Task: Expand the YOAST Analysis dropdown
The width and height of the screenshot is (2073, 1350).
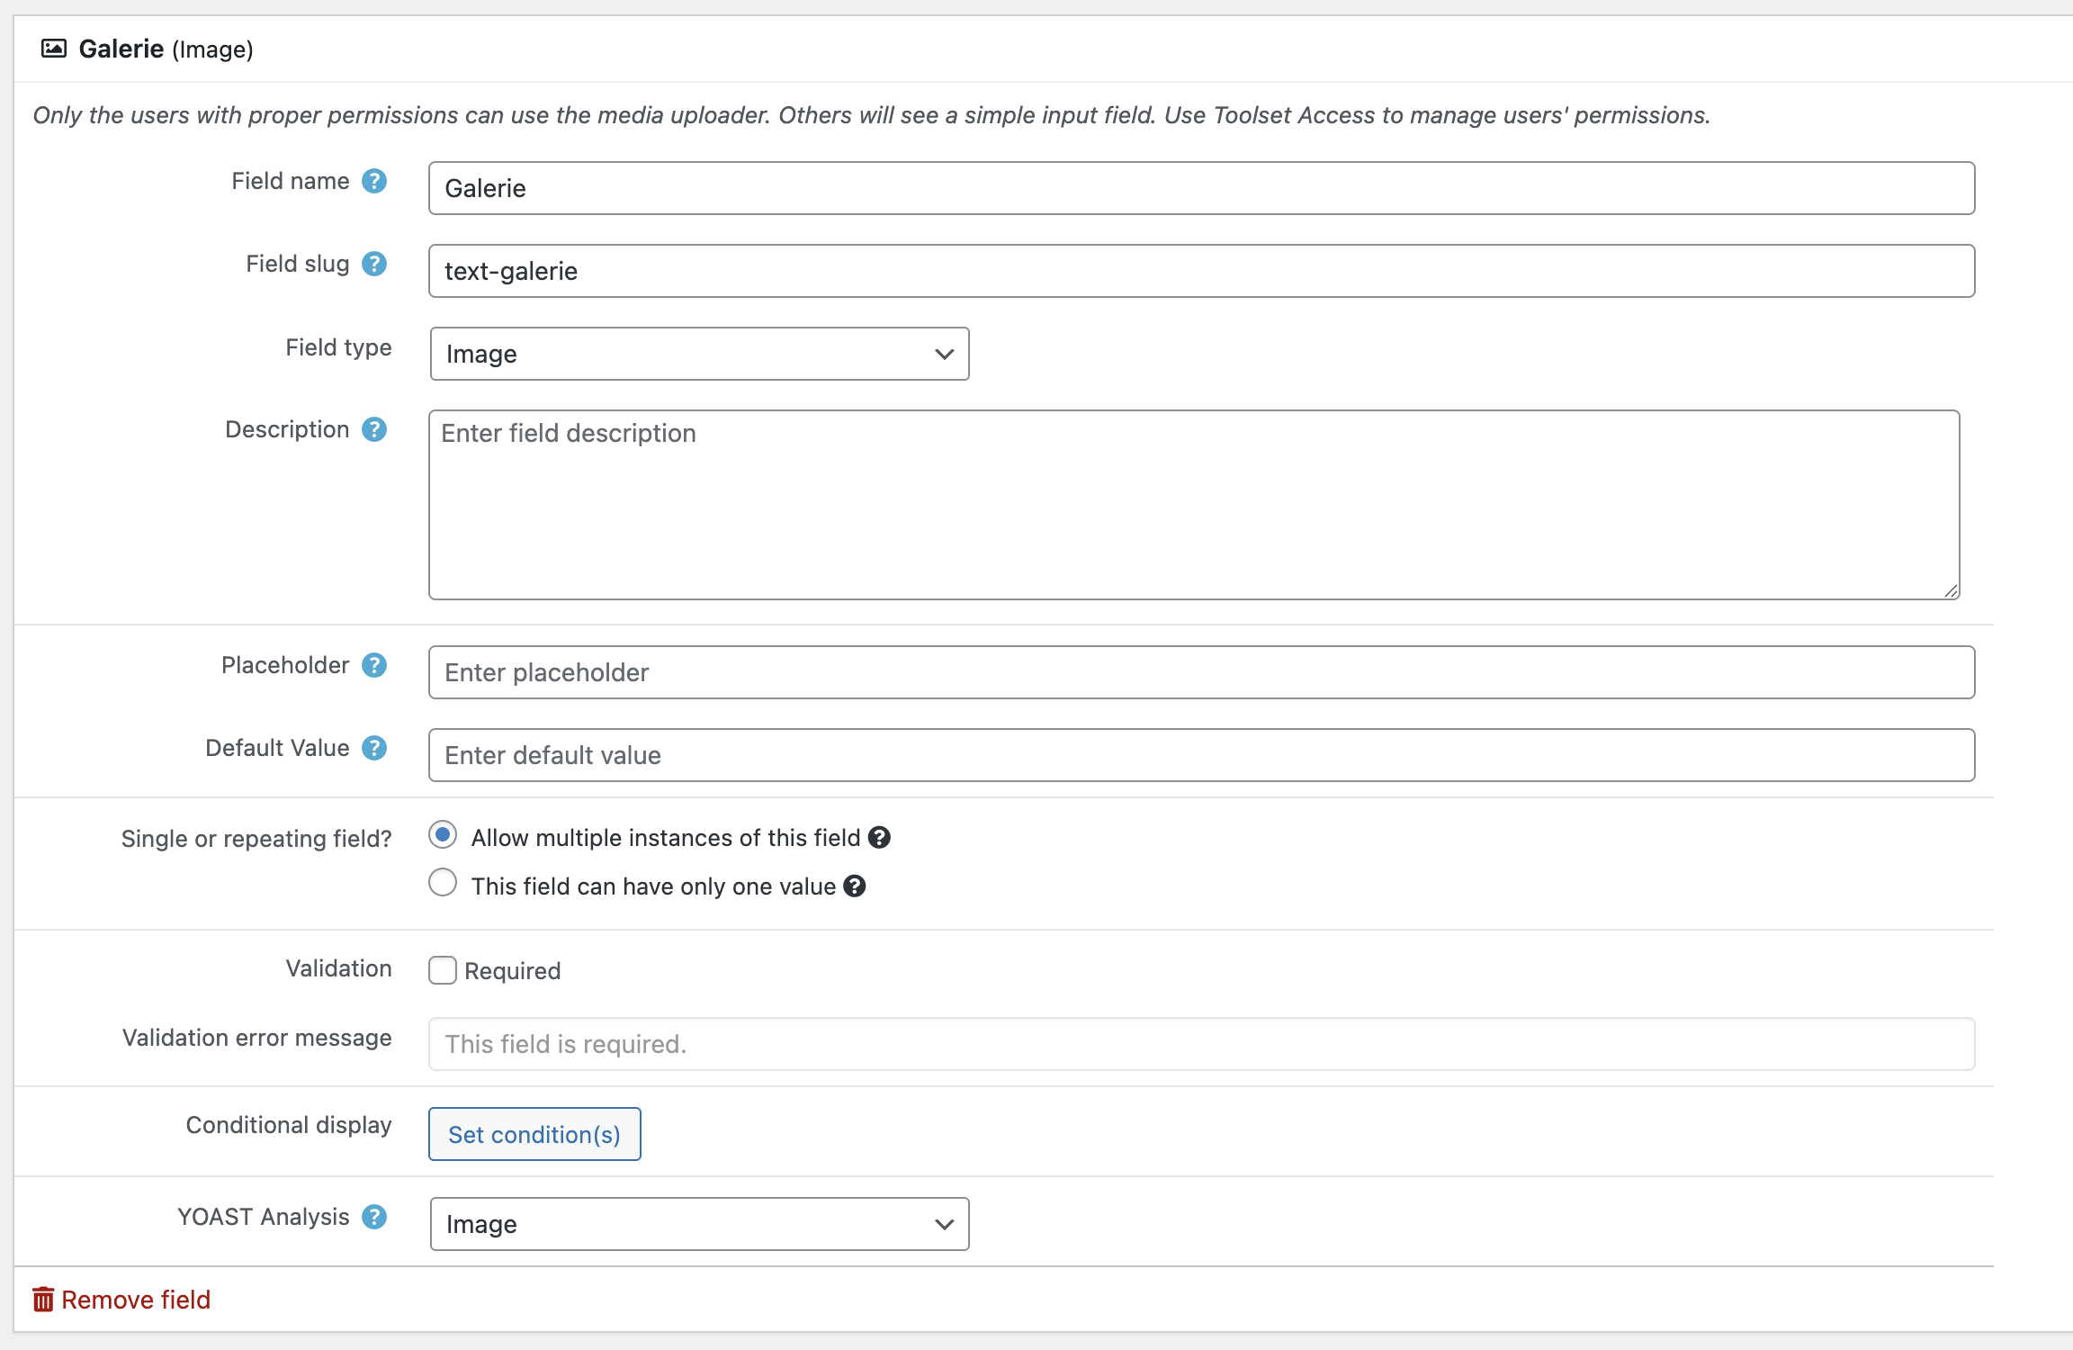Action: click(x=699, y=1224)
